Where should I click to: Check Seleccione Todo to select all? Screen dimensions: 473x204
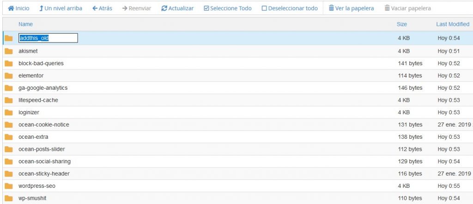coord(227,8)
